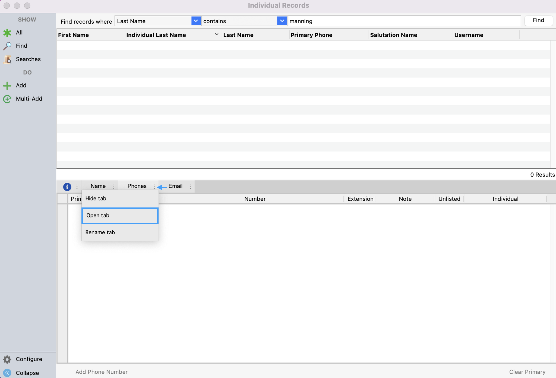Click the Collapse sidebar arrow icon

(x=7, y=373)
